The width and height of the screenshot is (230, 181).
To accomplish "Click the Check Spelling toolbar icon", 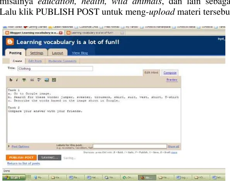I will point(39,80).
